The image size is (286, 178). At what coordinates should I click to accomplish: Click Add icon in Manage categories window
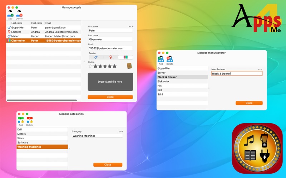click(x=21, y=120)
